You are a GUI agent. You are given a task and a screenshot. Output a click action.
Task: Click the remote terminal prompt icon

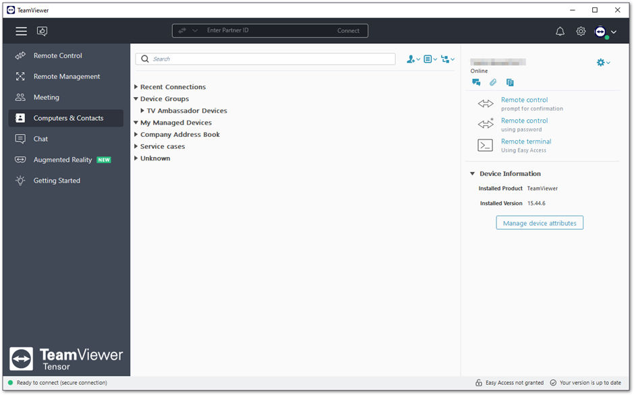(x=485, y=145)
